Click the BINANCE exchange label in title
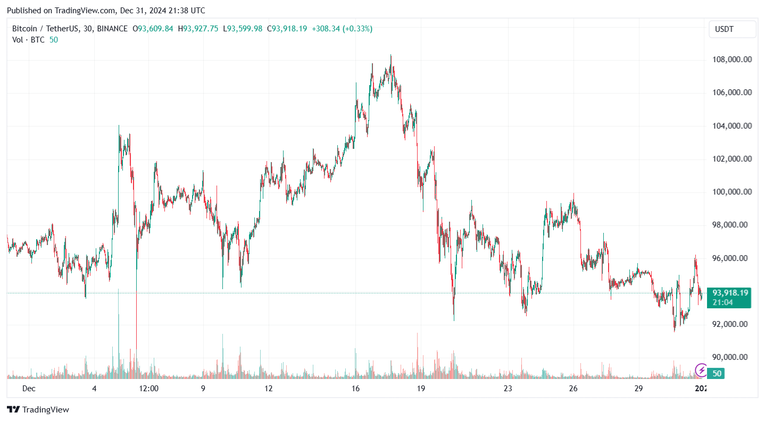The width and height of the screenshot is (765, 421). click(112, 29)
